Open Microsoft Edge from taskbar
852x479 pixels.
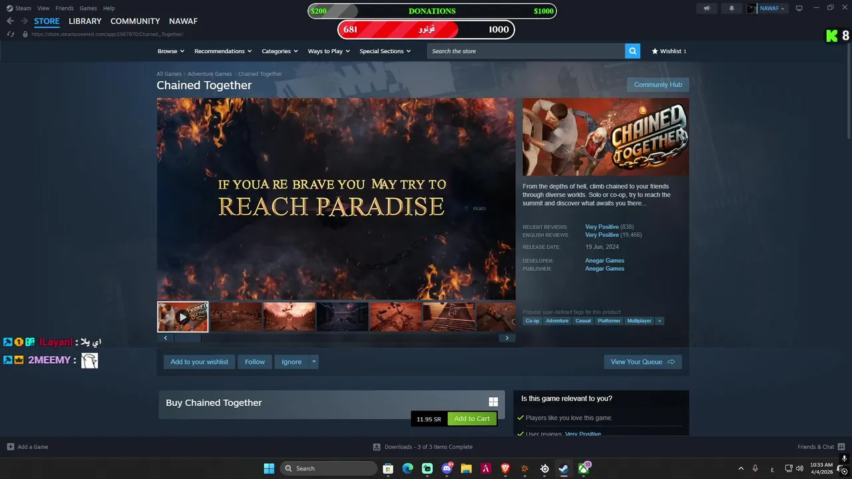tap(407, 468)
